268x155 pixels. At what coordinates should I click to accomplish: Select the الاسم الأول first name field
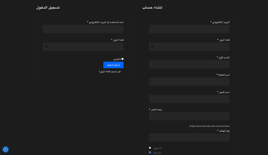click(189, 64)
